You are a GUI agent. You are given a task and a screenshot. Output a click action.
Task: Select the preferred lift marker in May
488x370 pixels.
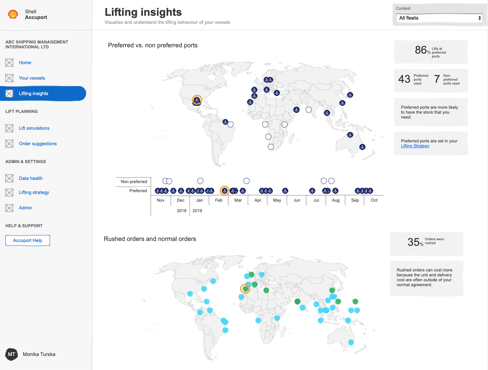285,190
